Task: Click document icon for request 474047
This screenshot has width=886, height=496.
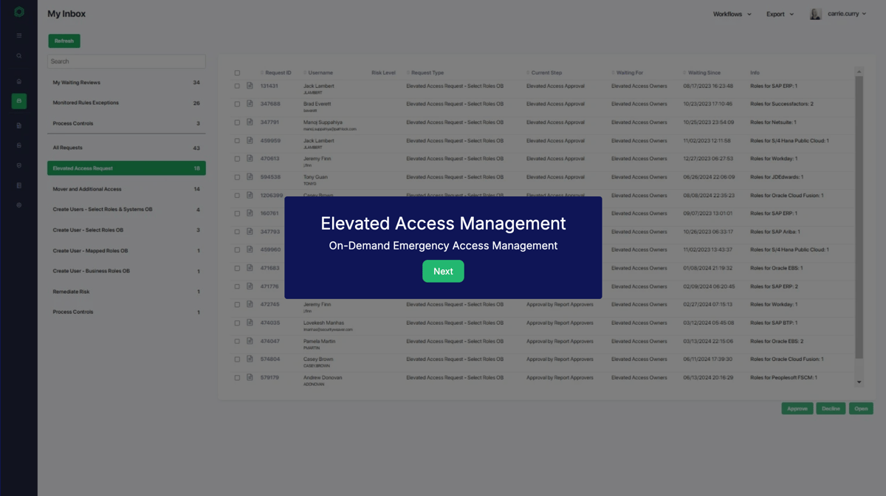Action: coord(250,341)
